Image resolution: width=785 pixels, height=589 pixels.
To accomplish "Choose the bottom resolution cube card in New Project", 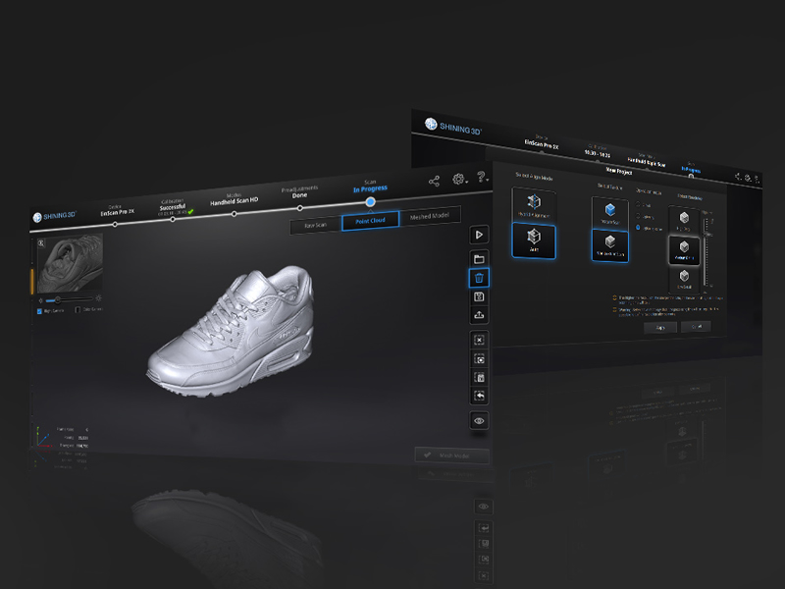I will [x=684, y=279].
